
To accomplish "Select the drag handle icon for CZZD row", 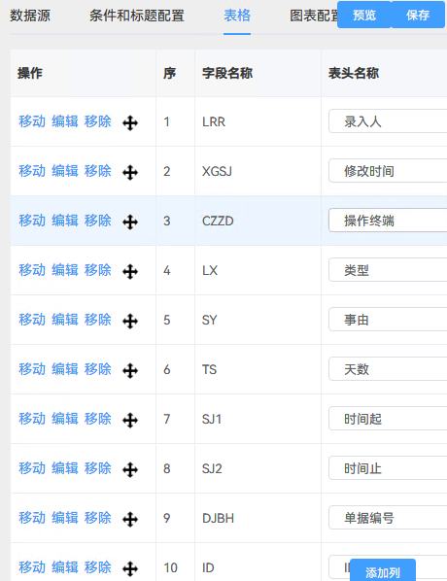I will click(130, 222).
